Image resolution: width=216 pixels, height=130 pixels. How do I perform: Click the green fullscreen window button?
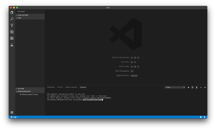[x=17, y=8]
